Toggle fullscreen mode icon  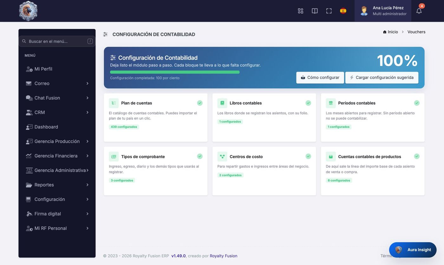(329, 11)
